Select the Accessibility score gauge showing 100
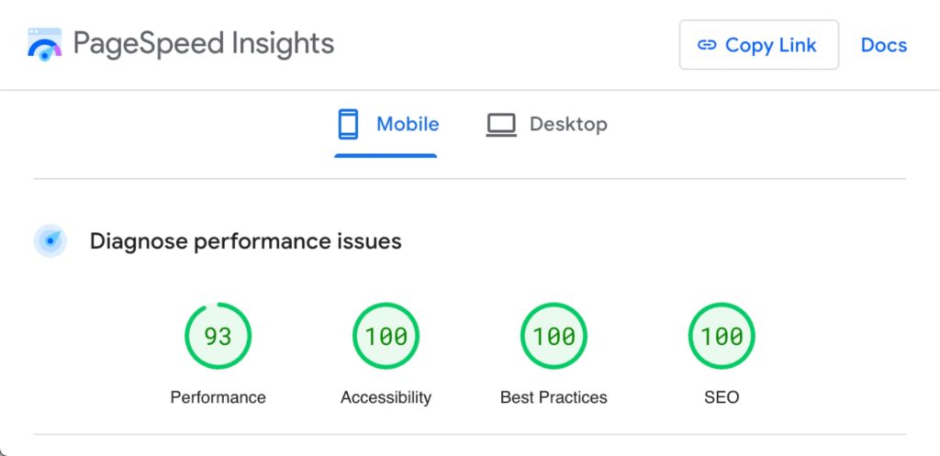940x456 pixels. 386,337
